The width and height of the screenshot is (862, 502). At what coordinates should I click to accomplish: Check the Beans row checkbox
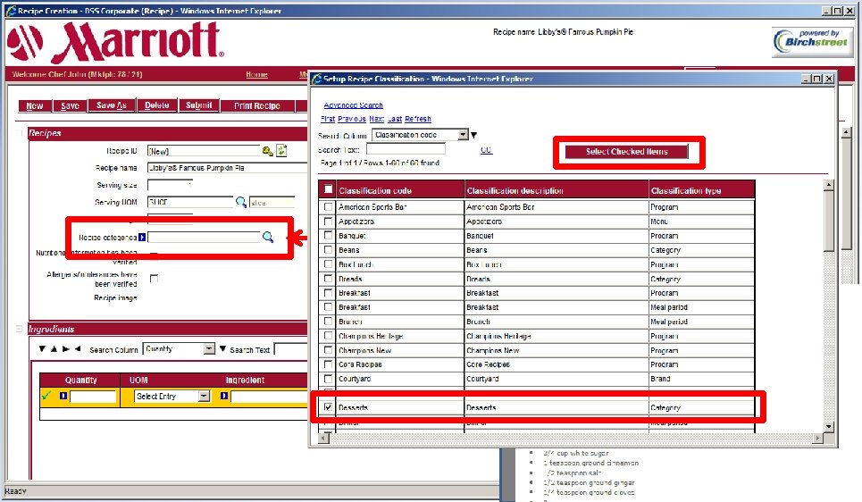pyautogui.click(x=328, y=249)
